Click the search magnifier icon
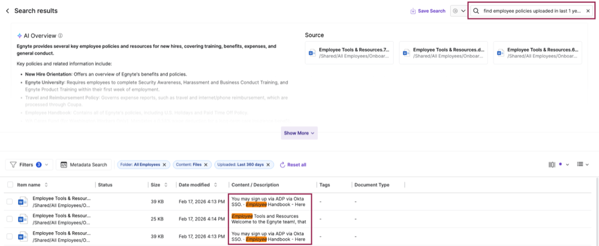599x246 pixels. 476,11
